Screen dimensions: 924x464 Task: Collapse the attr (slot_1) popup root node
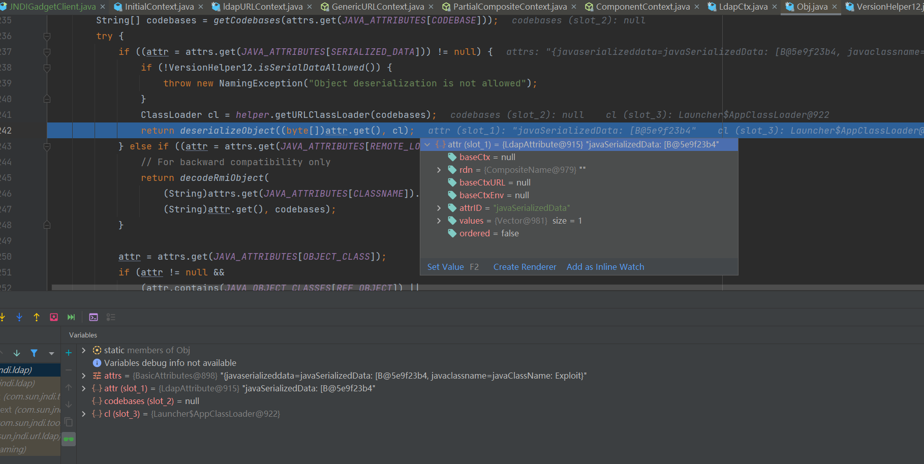(427, 144)
